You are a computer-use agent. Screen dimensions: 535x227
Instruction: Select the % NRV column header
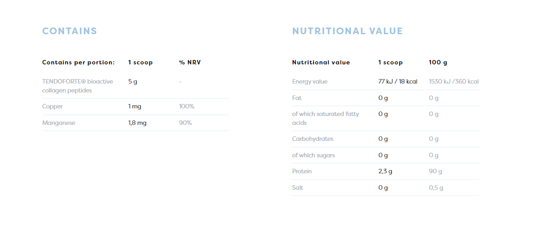[x=190, y=62]
